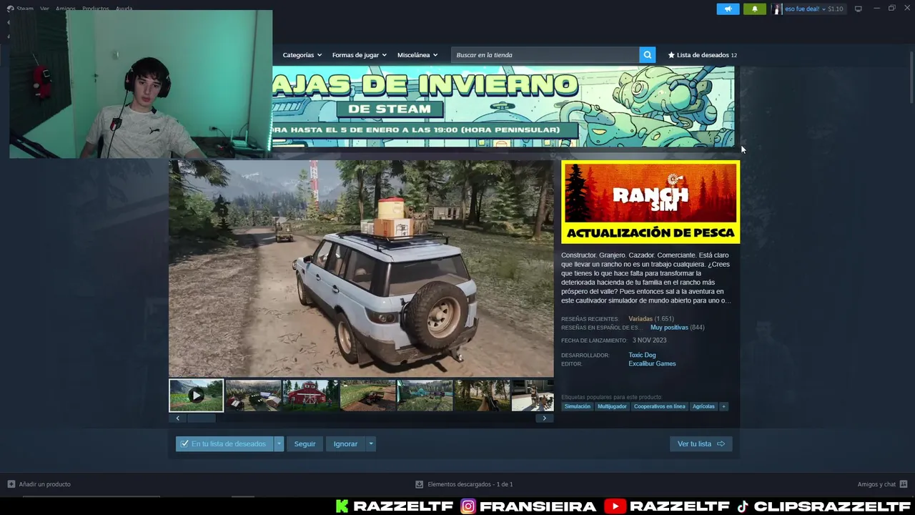Select the Agrícolas tag
Image resolution: width=915 pixels, height=515 pixels.
703,406
